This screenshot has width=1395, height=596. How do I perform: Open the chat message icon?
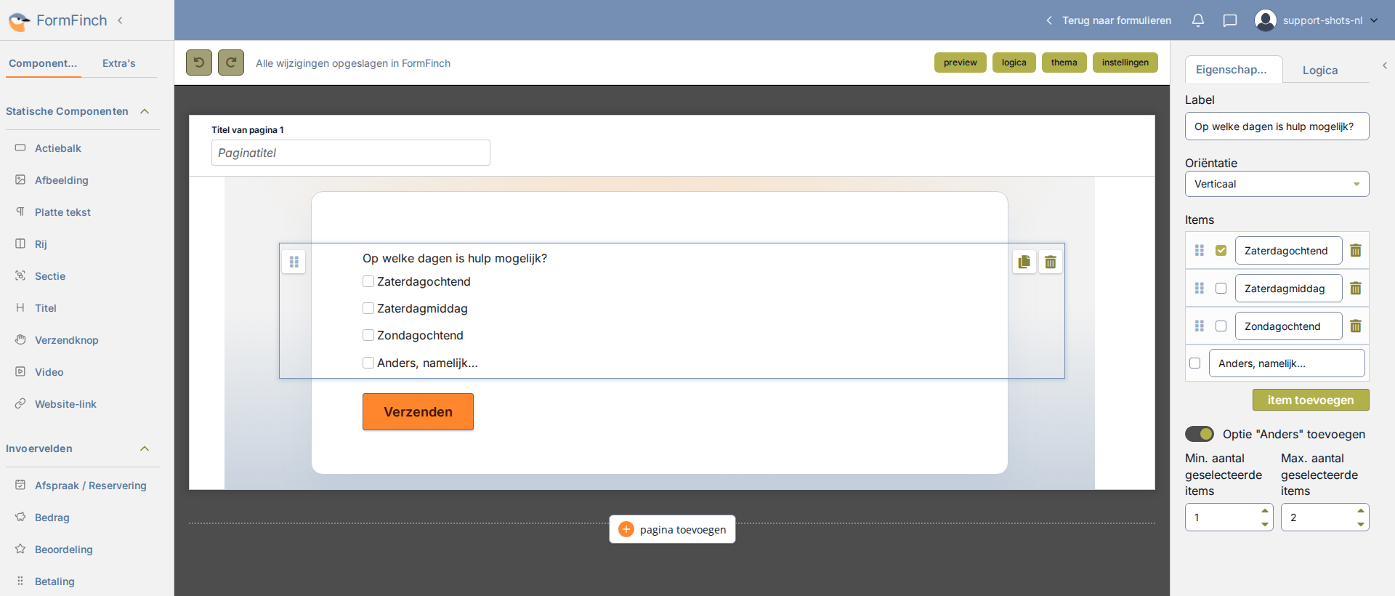click(1230, 20)
